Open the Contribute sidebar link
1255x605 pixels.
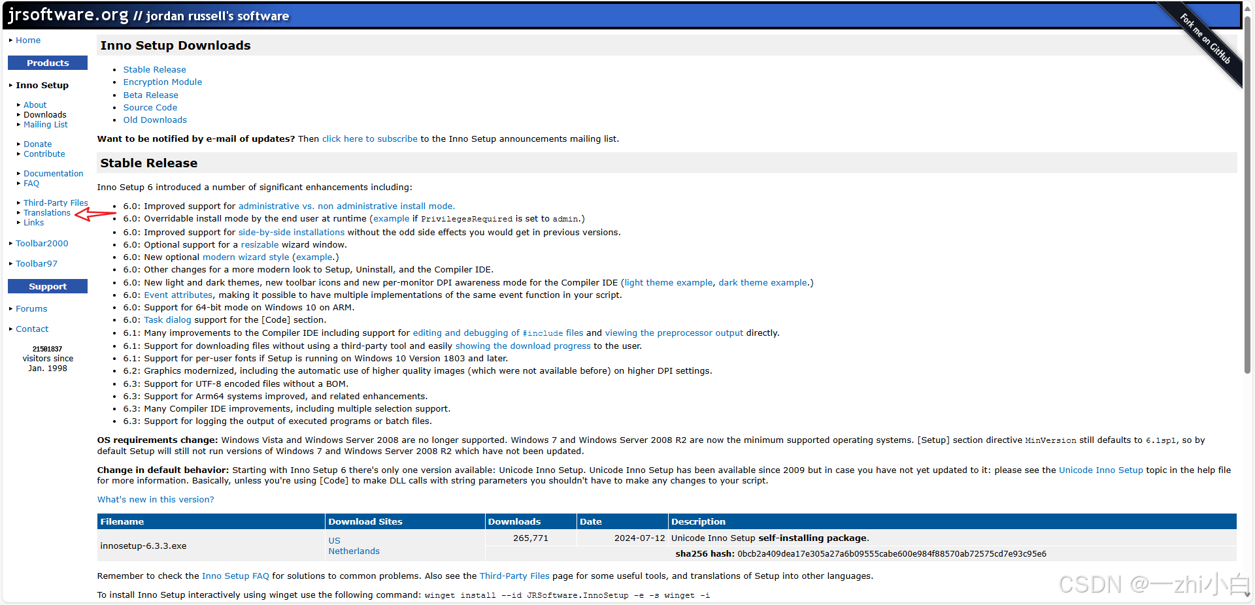[x=44, y=154]
